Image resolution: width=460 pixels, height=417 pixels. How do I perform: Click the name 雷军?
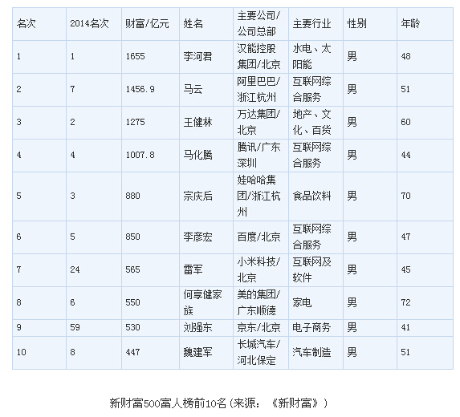193,270
